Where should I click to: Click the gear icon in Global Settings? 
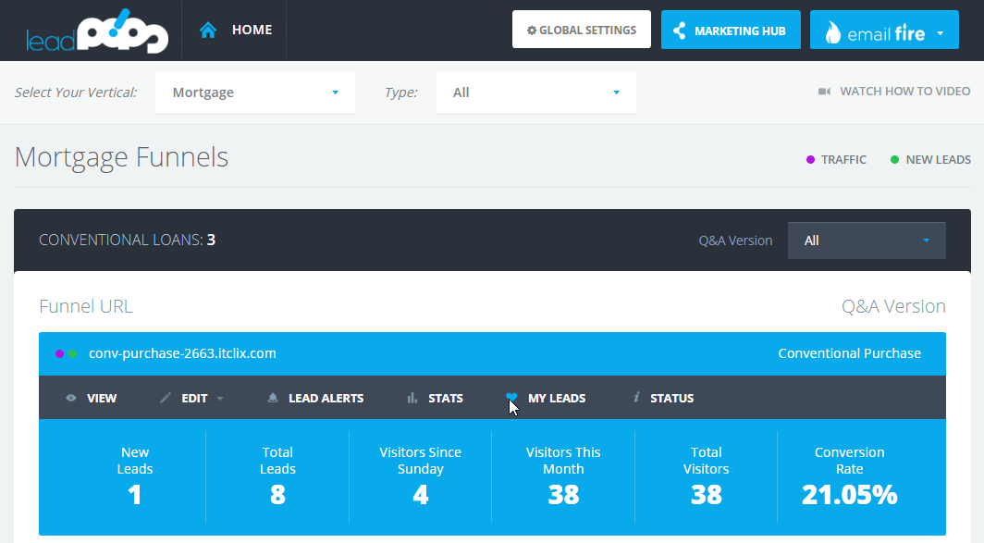[x=532, y=31]
